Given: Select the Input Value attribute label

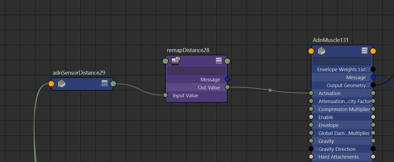Looking at the screenshot, I should pos(185,95).
